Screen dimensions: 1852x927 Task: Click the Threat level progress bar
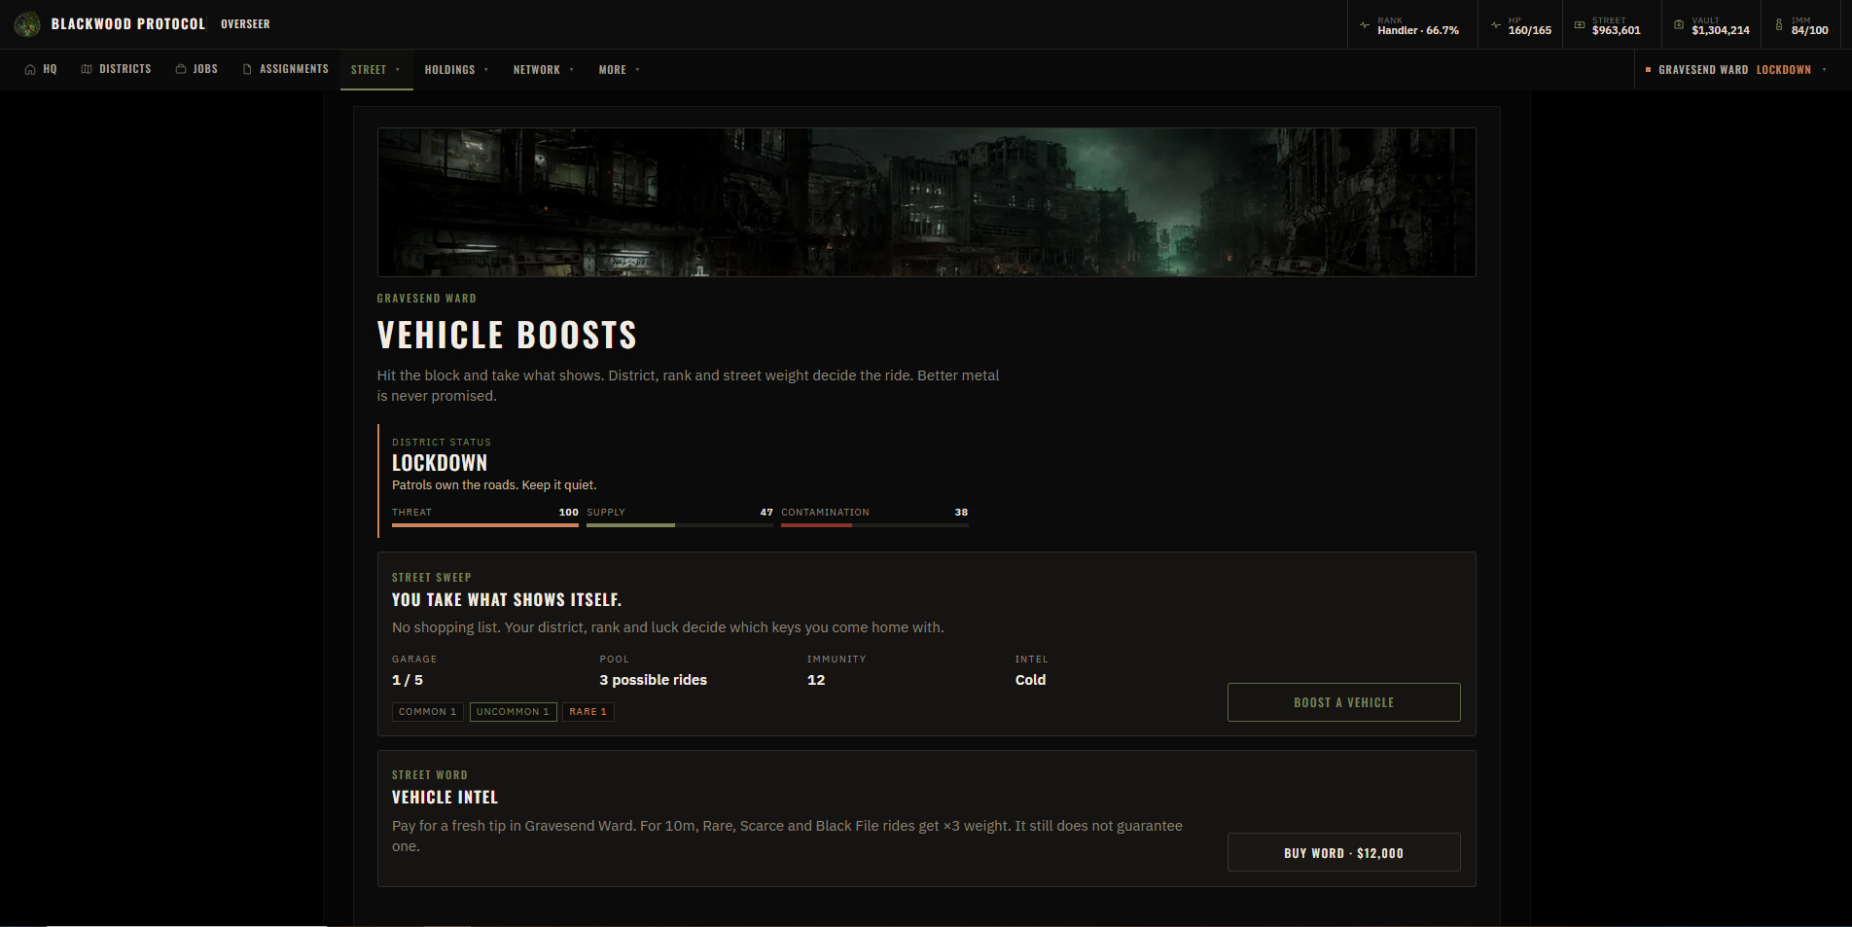[x=485, y=525]
